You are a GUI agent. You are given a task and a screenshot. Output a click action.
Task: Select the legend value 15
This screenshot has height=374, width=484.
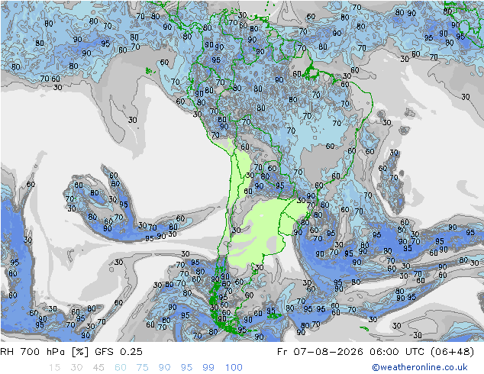point(54,368)
